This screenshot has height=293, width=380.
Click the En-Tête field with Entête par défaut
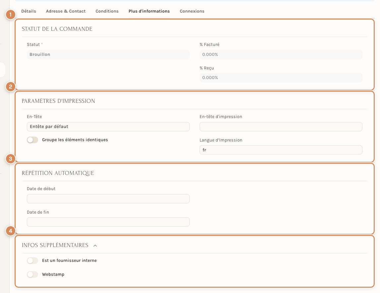click(x=108, y=127)
